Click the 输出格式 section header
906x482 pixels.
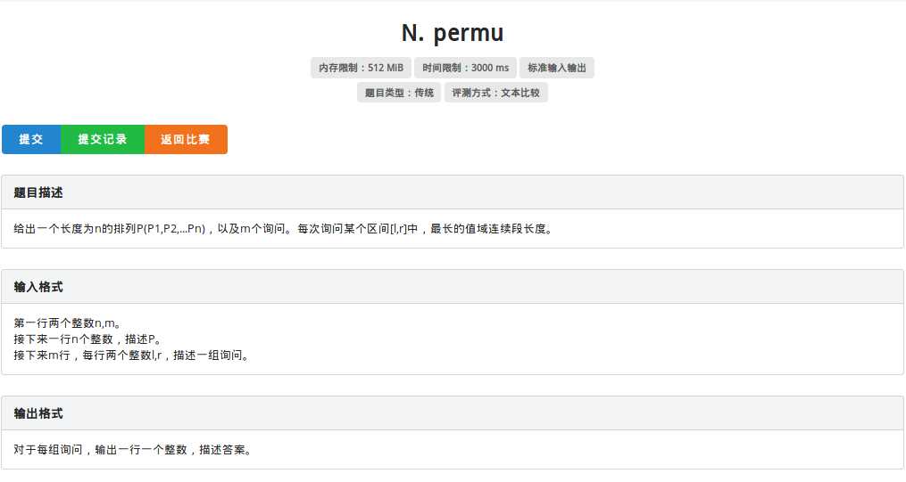click(x=38, y=413)
